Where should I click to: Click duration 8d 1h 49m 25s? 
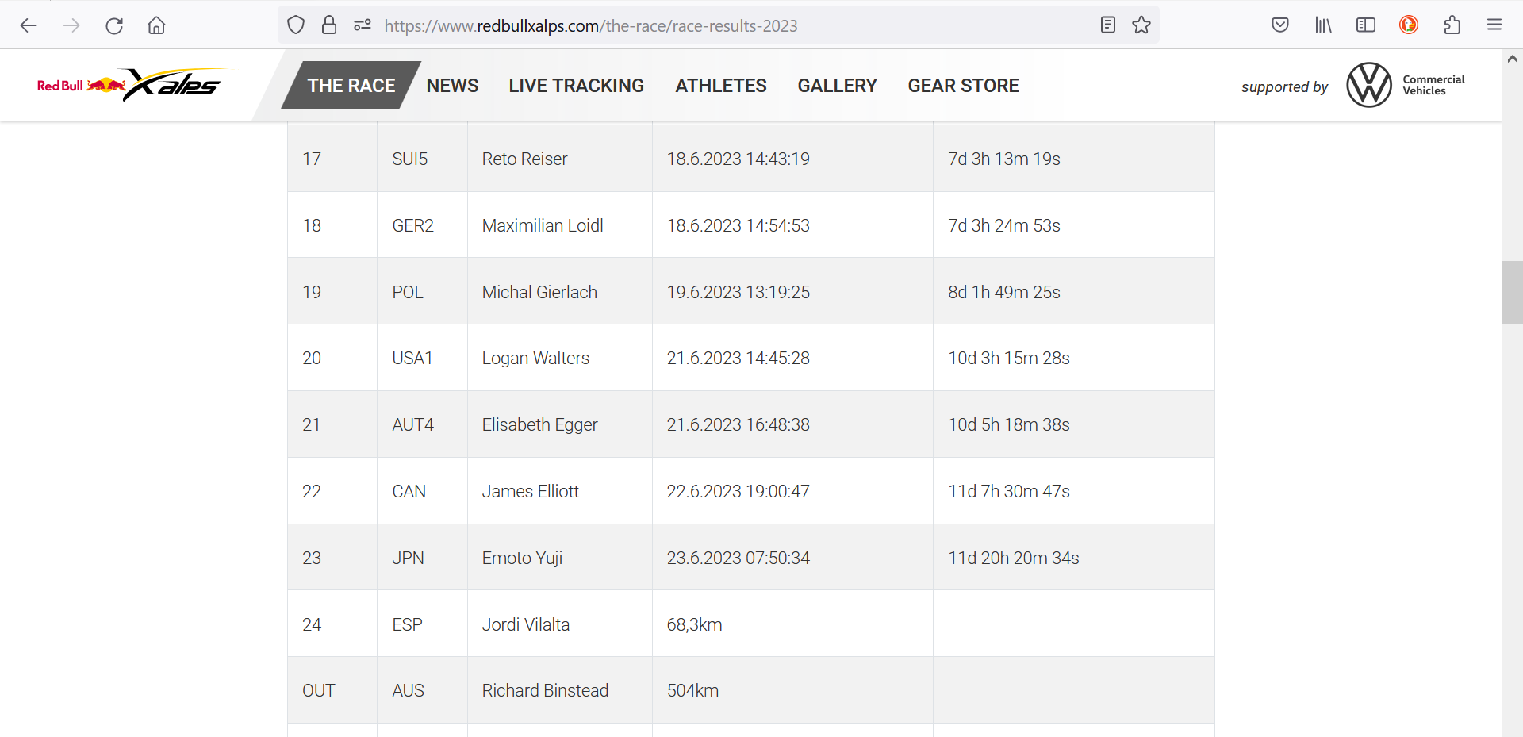click(1003, 292)
